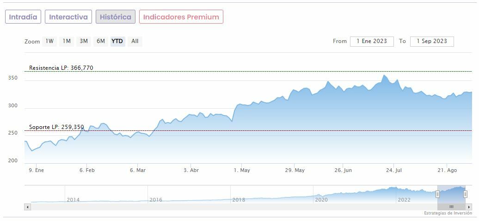Set zoom to 1W

pos(49,41)
